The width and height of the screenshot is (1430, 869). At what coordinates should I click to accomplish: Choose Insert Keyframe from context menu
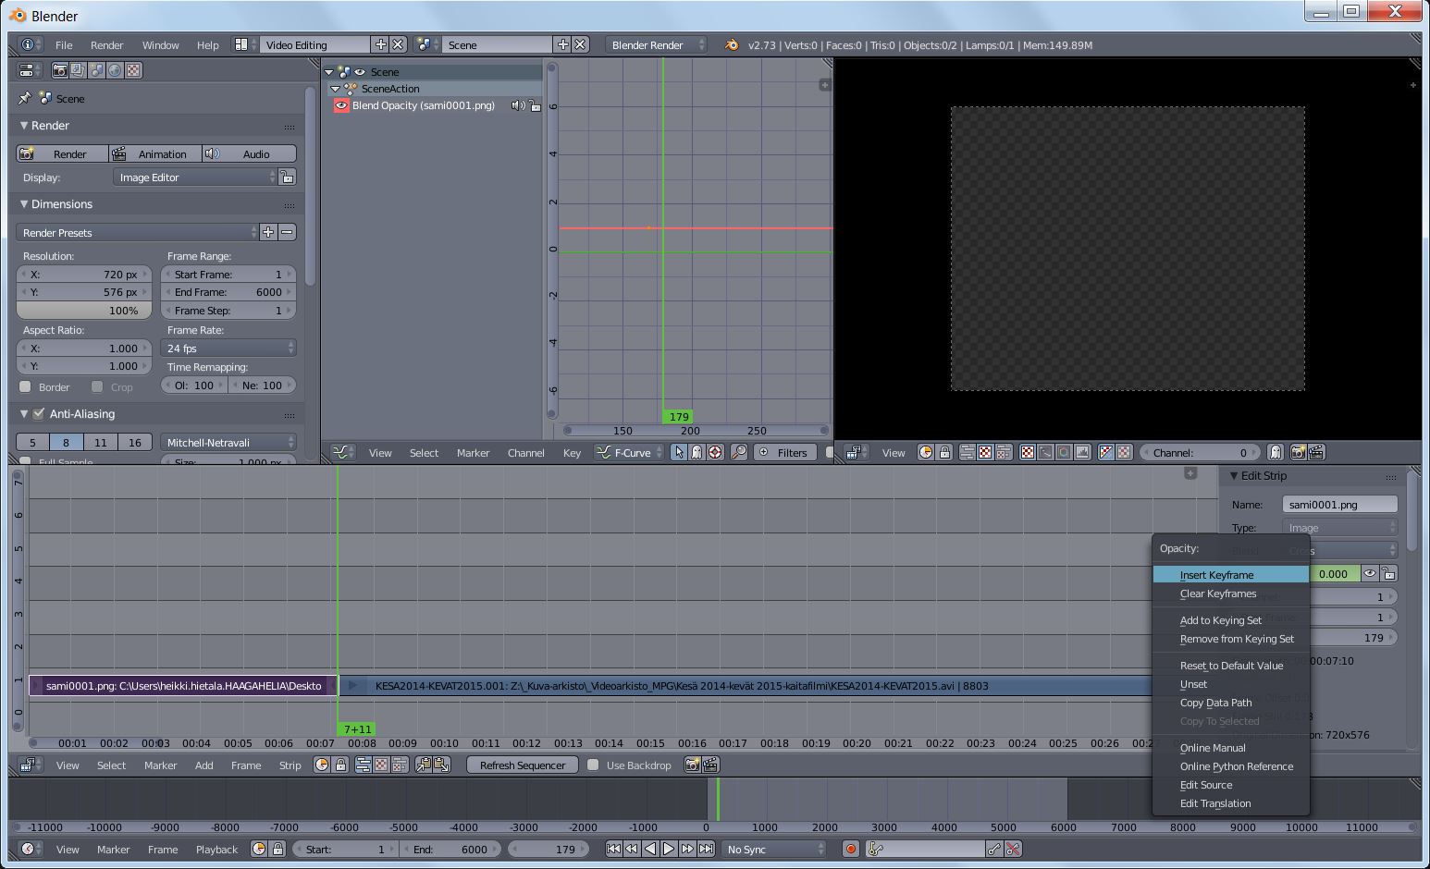pyautogui.click(x=1230, y=574)
